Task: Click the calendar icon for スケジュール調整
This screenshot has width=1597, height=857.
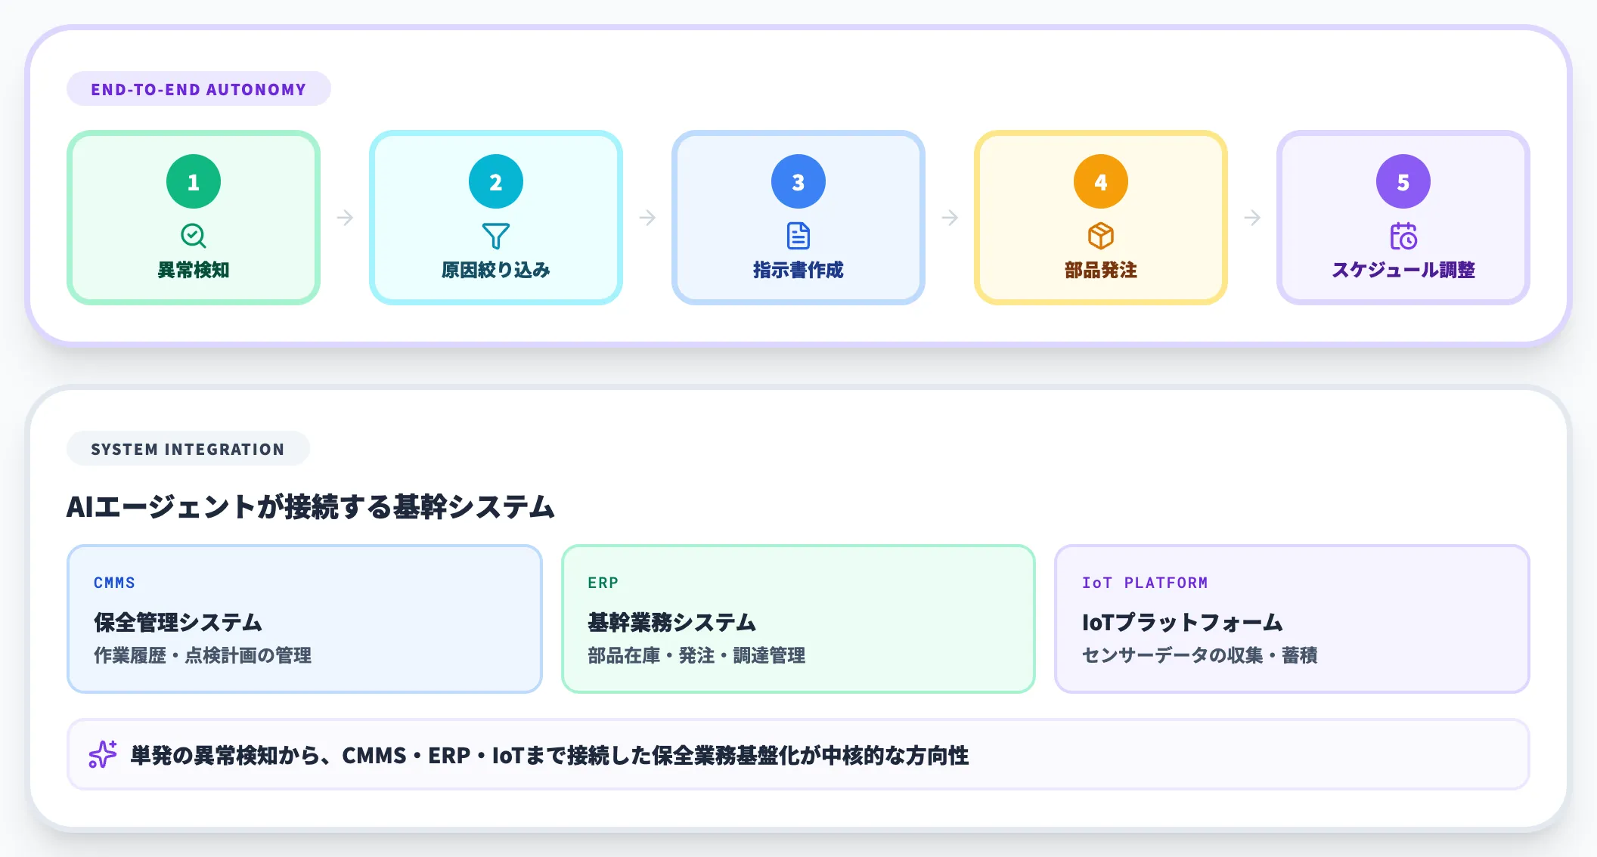Action: pyautogui.click(x=1403, y=235)
